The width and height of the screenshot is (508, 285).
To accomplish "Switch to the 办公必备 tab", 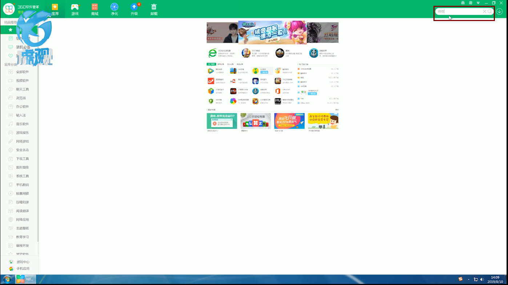I will click(x=230, y=64).
